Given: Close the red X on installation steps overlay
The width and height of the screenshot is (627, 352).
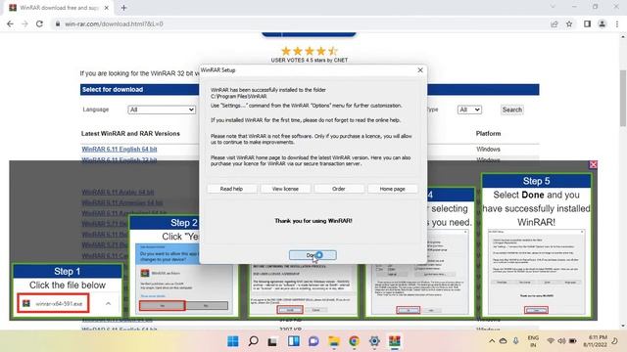Looking at the screenshot, I should coord(593,164).
